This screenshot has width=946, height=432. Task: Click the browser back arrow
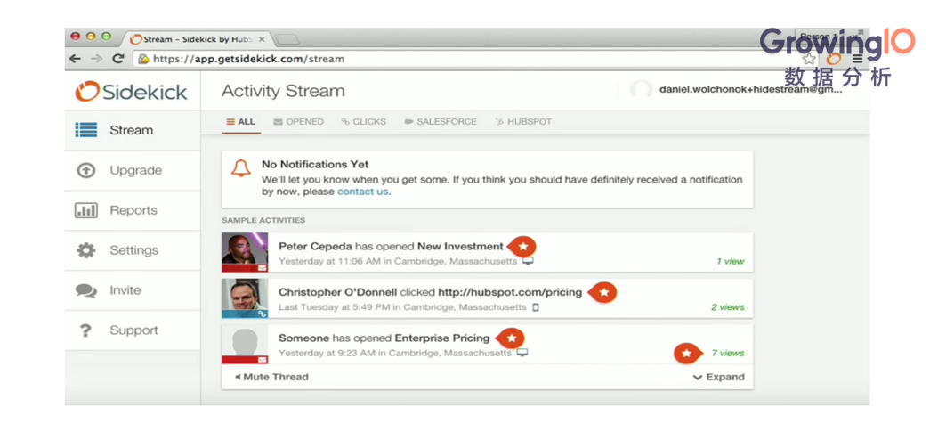[x=75, y=59]
